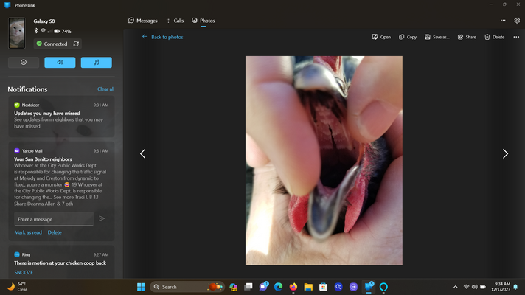Show hidden system tray icons
The height and width of the screenshot is (295, 525).
(456, 287)
